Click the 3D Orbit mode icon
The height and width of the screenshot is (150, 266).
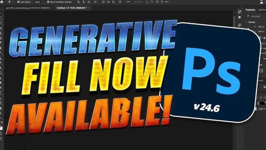point(147,2)
